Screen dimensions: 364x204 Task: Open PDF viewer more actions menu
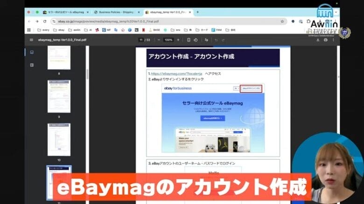point(333,40)
